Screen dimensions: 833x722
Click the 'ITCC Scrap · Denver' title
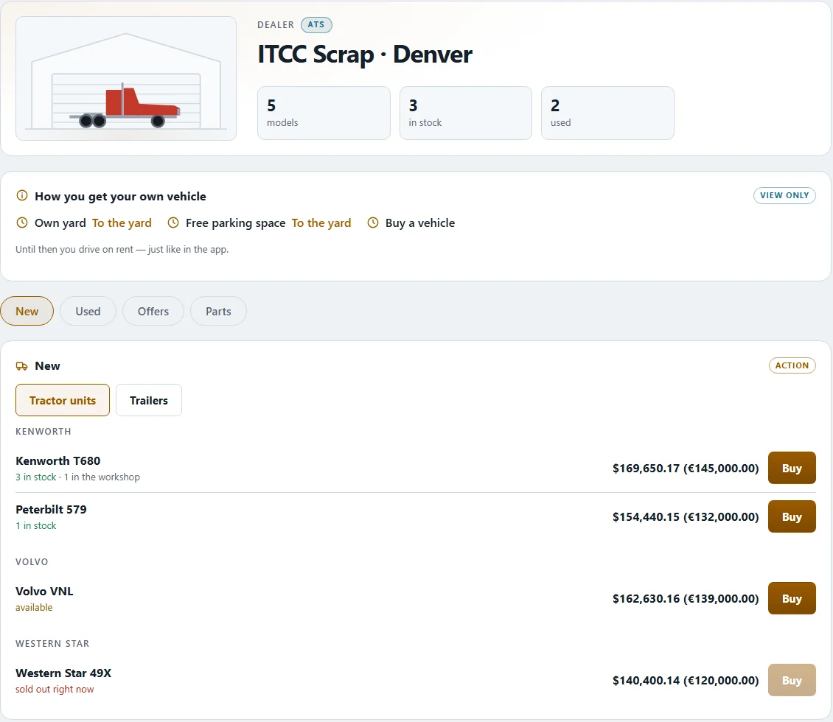click(x=365, y=55)
